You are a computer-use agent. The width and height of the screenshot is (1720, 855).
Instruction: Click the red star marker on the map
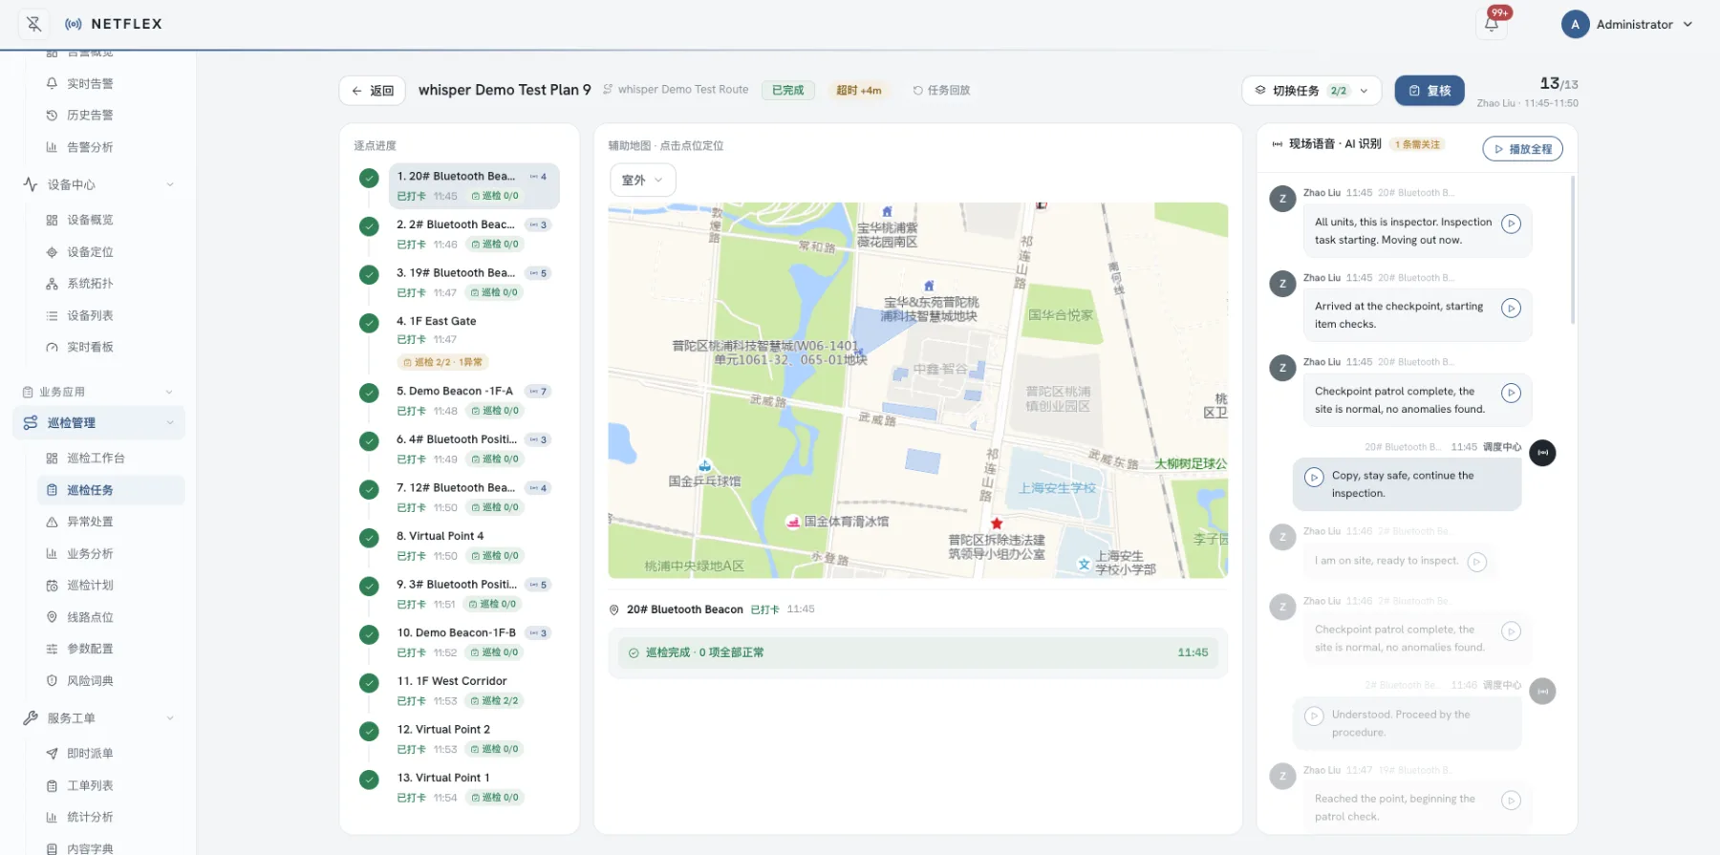point(997,524)
